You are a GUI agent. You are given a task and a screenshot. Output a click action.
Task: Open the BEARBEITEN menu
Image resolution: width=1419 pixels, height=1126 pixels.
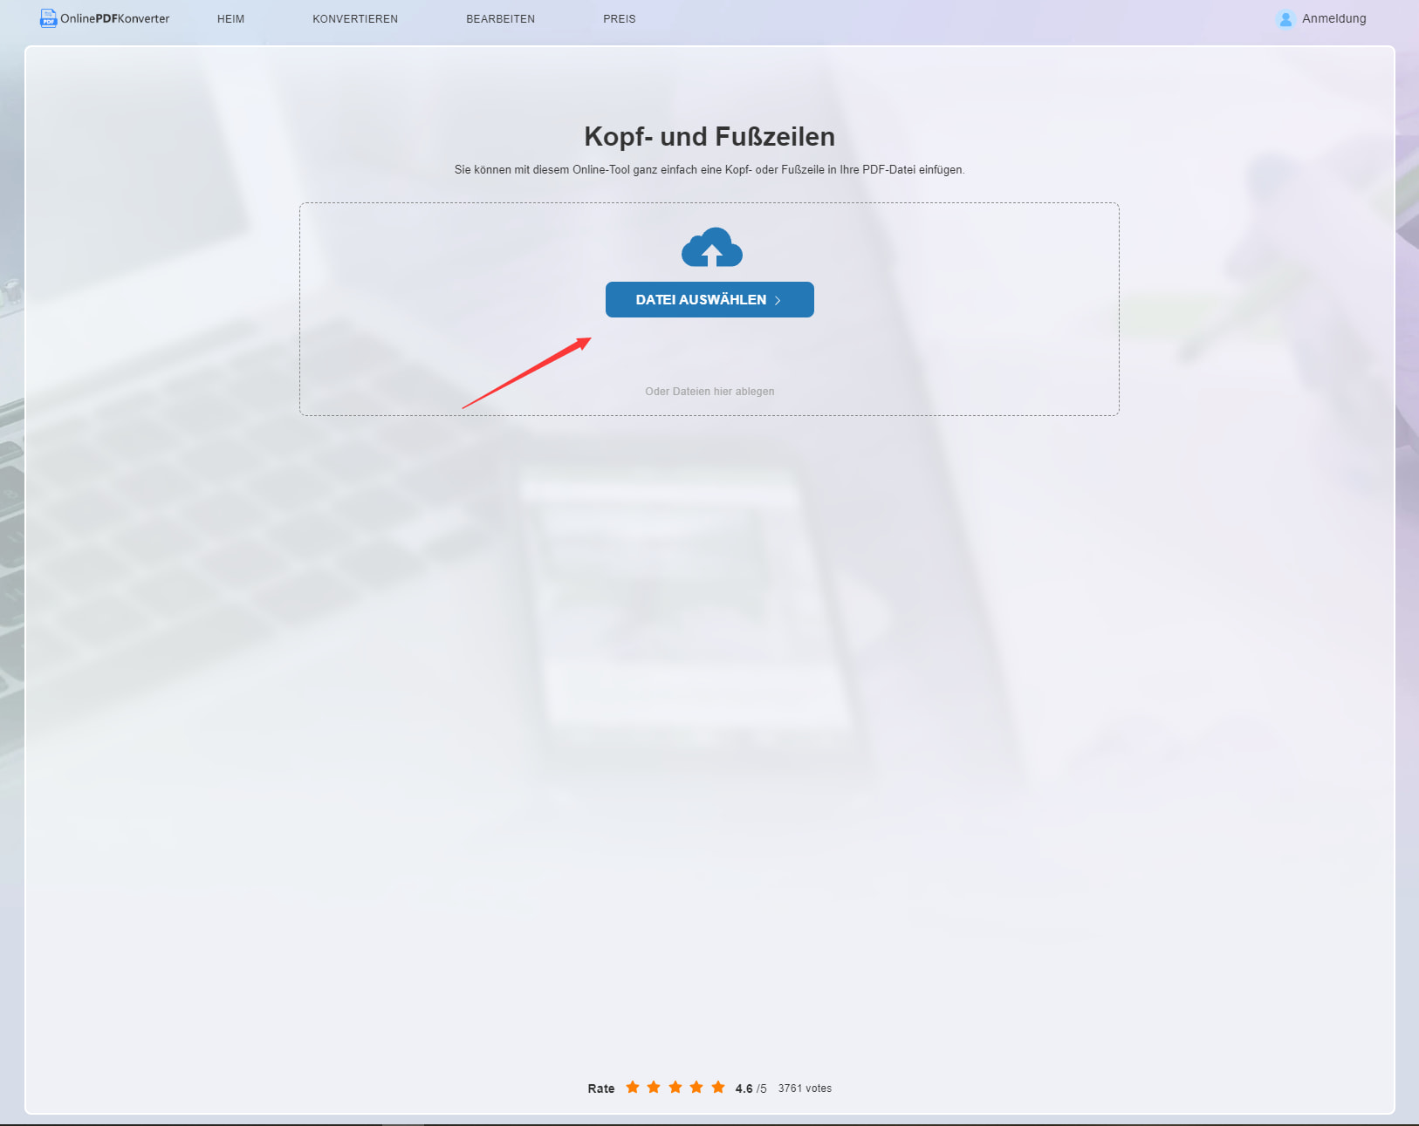500,19
